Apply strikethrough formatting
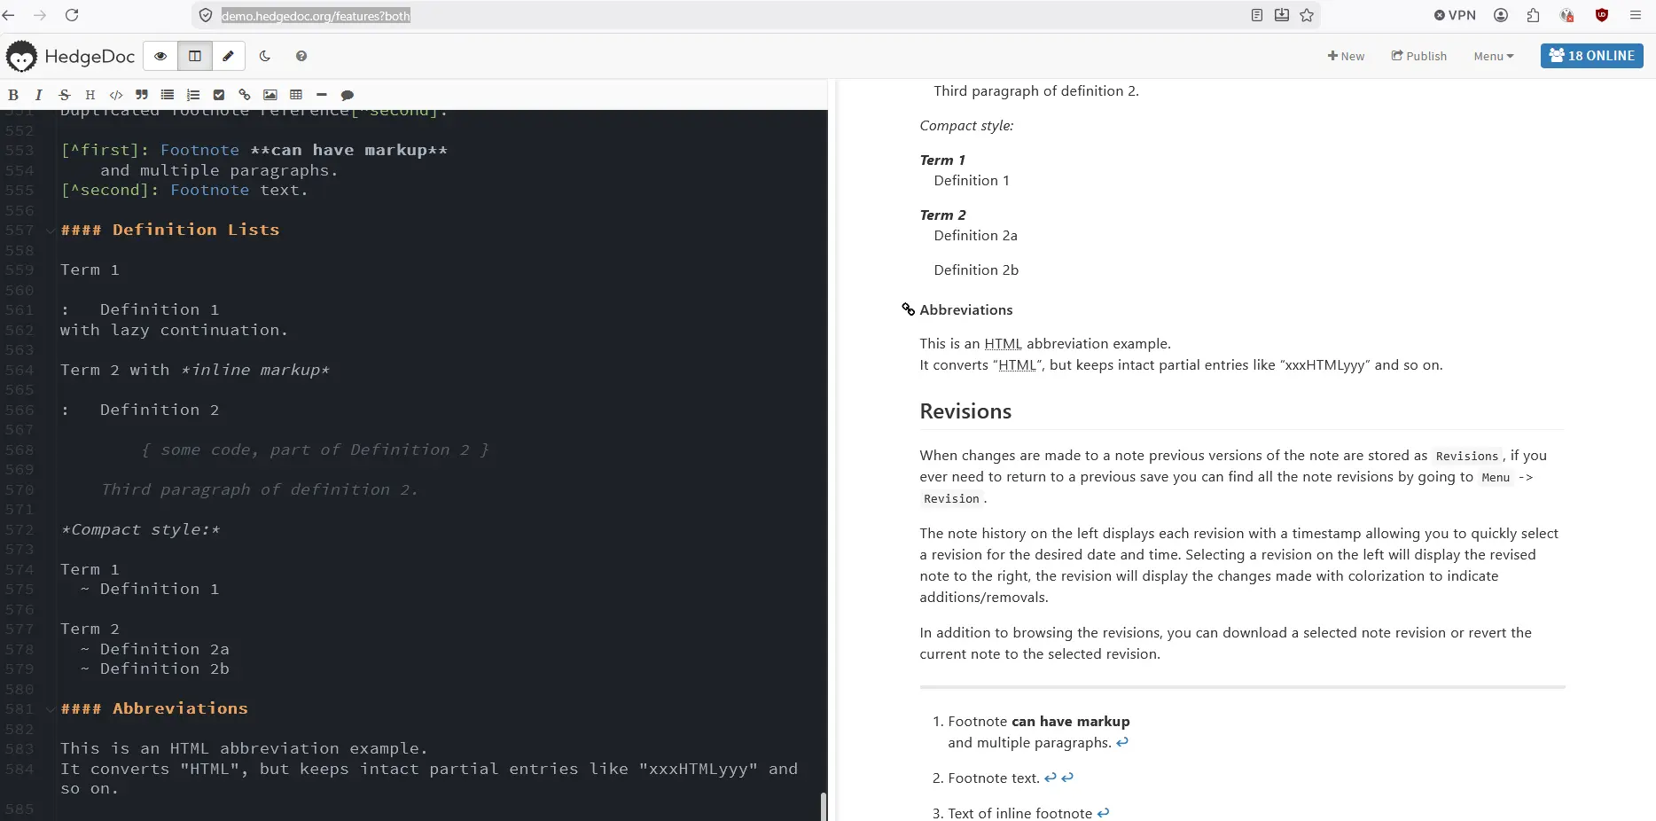 pyautogui.click(x=64, y=95)
